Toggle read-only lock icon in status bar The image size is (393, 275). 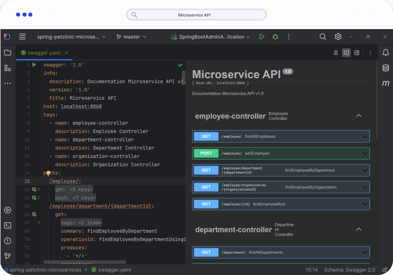(385, 270)
